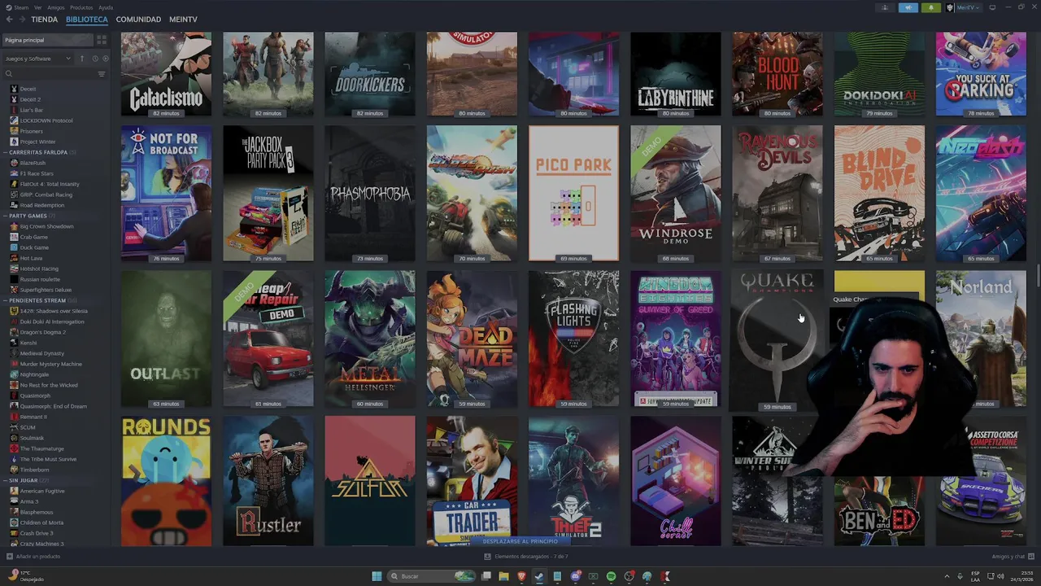Open advanced filter options icon
Viewport: 1041px width, 586px height.
click(102, 74)
